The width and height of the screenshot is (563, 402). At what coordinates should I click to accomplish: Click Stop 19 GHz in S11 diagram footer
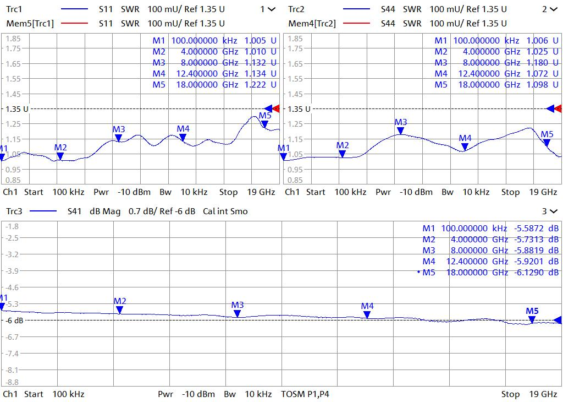click(x=247, y=192)
